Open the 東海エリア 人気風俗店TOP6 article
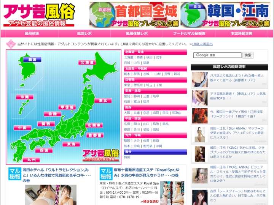Screen dimensions: 274x205 click(238, 96)
